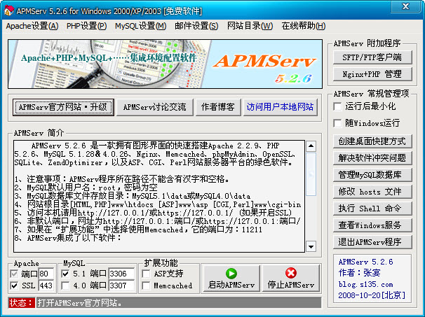The image size is (425, 317).
Task: Click the MySQL 4.0 port 3307 field
Action: tap(121, 286)
